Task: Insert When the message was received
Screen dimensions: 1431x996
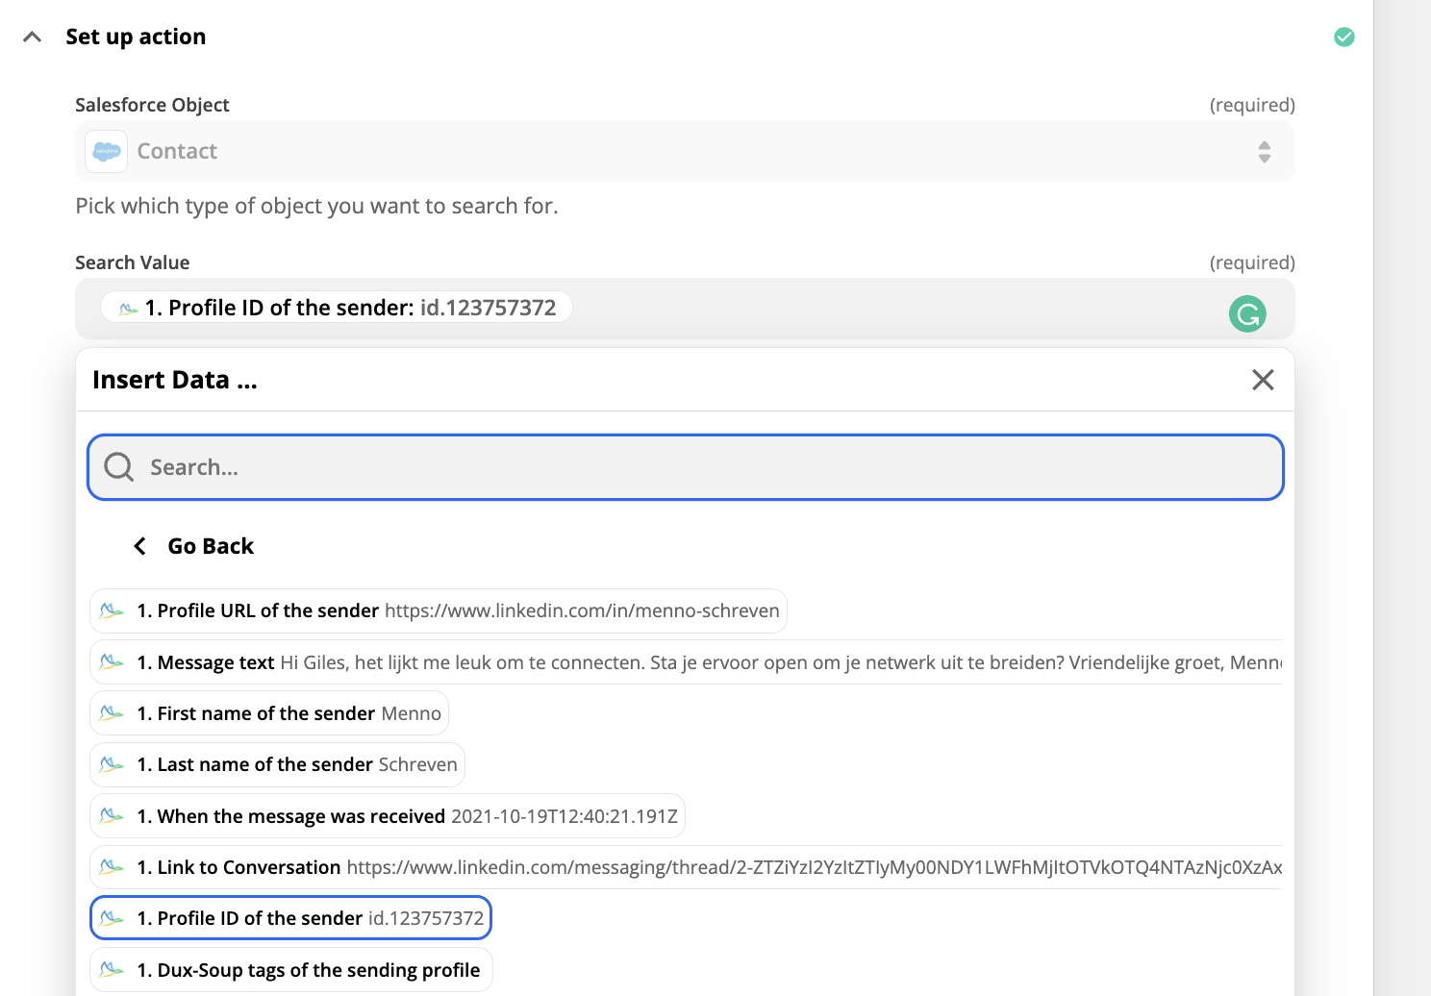Action: point(388,816)
